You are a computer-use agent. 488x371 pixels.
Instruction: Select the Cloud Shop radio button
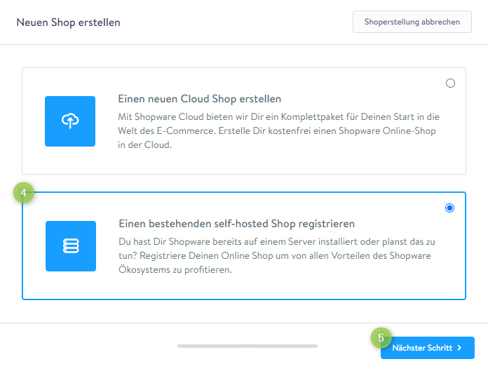click(x=450, y=83)
